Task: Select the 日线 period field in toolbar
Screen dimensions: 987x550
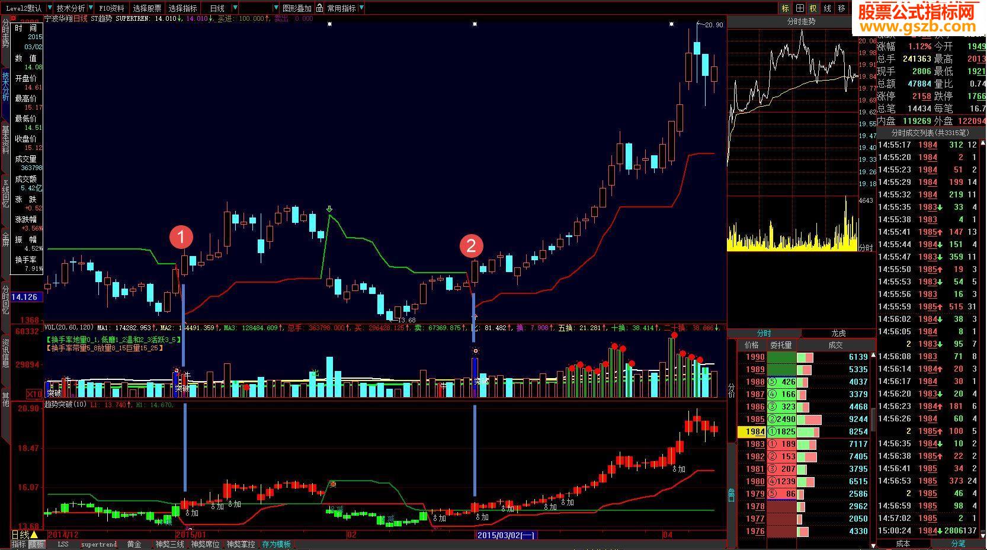Action: click(217, 8)
